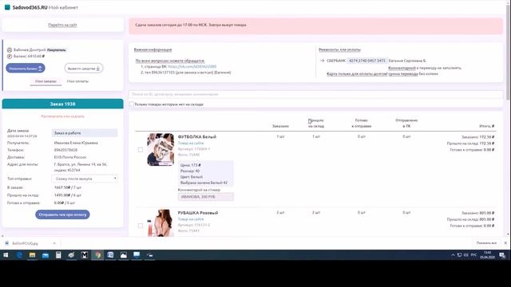Open the РУБАШКА Розовый product thumbnail
Viewport: 511px width, 287px height.
(160, 222)
